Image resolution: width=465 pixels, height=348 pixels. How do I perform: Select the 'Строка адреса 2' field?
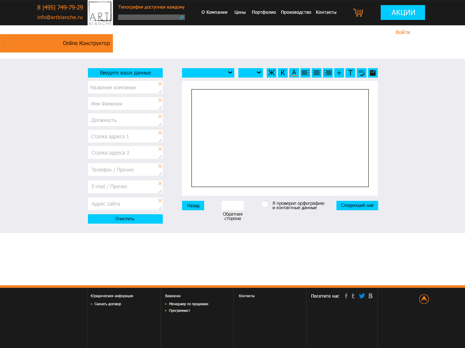[125, 153]
